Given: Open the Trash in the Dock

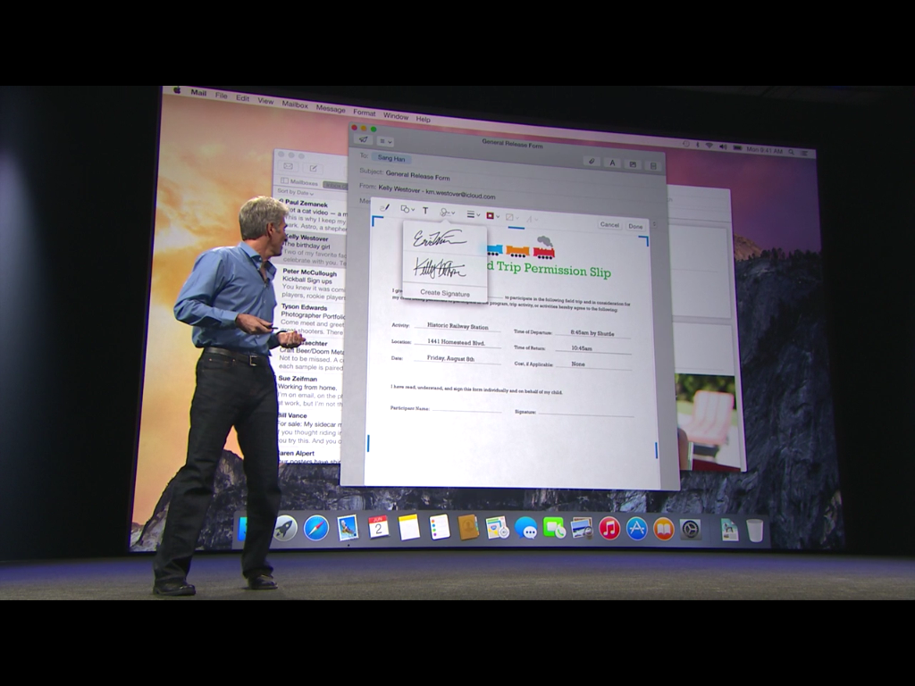Looking at the screenshot, I should 755,531.
